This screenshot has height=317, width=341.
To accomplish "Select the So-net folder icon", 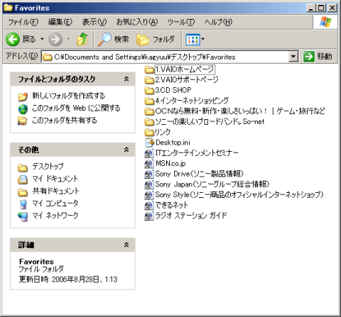I will pyautogui.click(x=149, y=121).
